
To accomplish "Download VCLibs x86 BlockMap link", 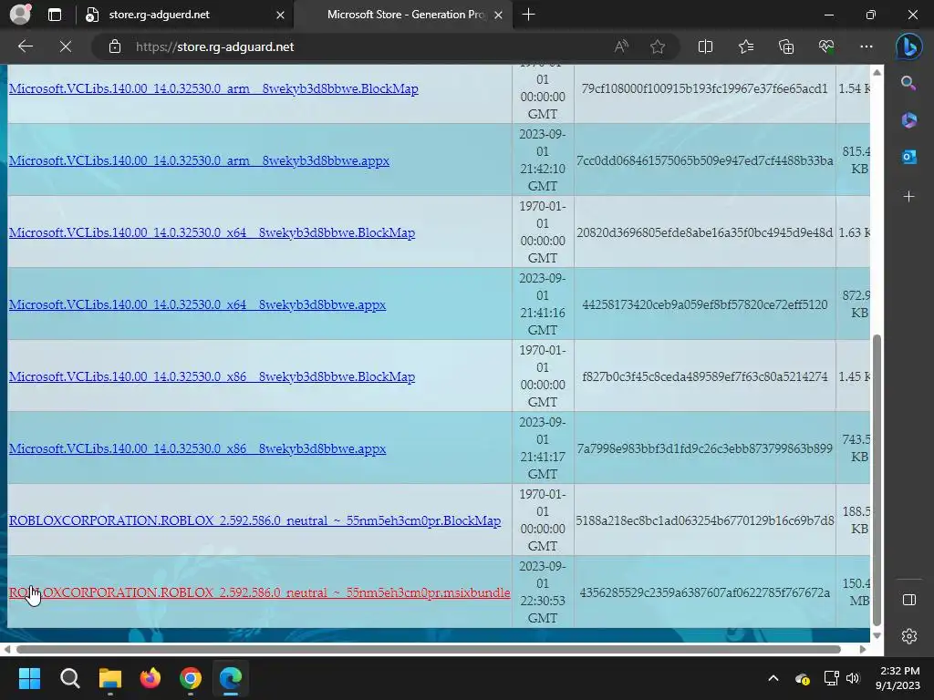I will pos(212,376).
